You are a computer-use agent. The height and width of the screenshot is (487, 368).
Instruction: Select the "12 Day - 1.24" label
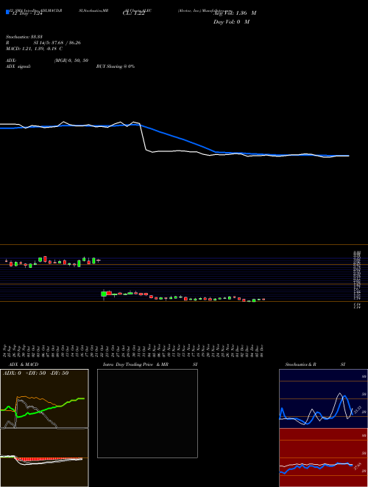pyautogui.click(x=26, y=13)
